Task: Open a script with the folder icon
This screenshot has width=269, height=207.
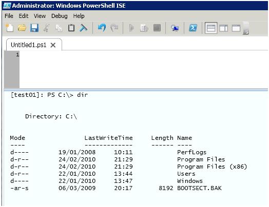Action: (x=22, y=28)
